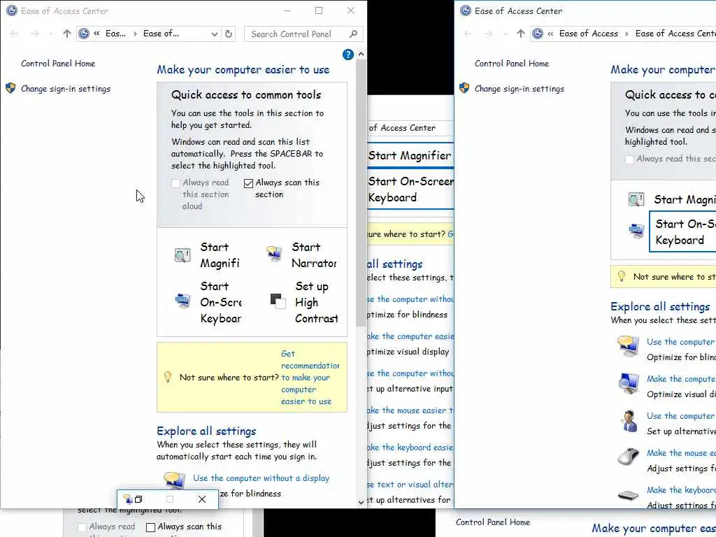Click 'Start Magnifier' in middle background window

[410, 156]
